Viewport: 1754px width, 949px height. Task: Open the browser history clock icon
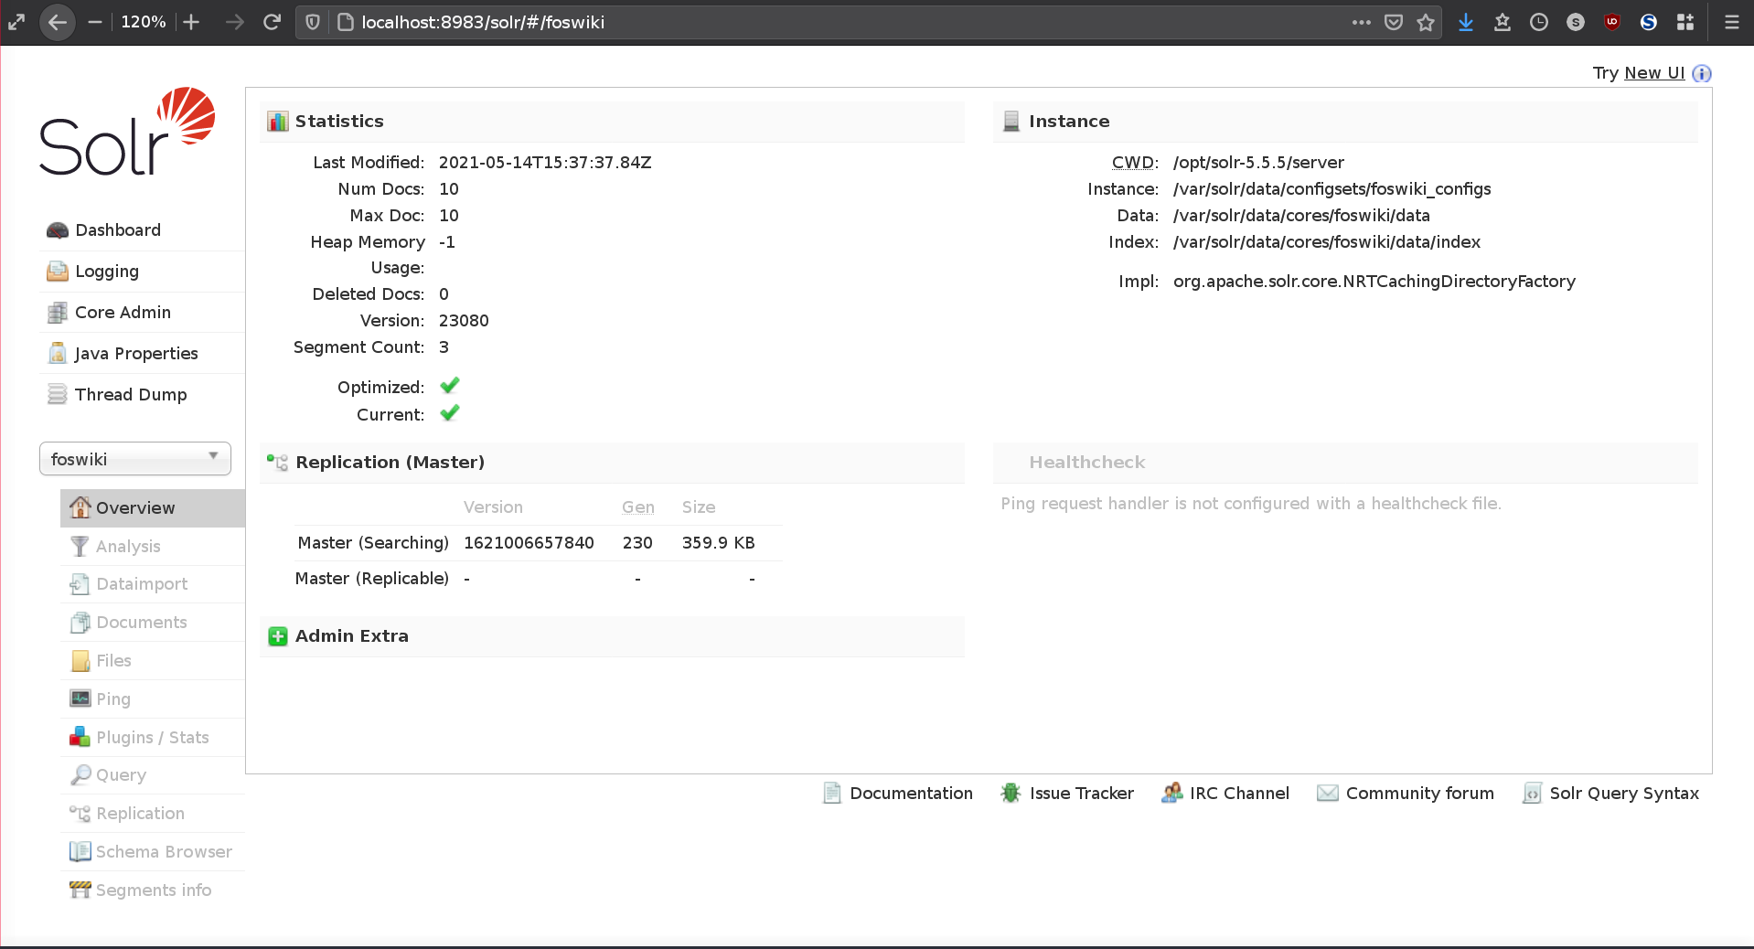click(x=1539, y=22)
